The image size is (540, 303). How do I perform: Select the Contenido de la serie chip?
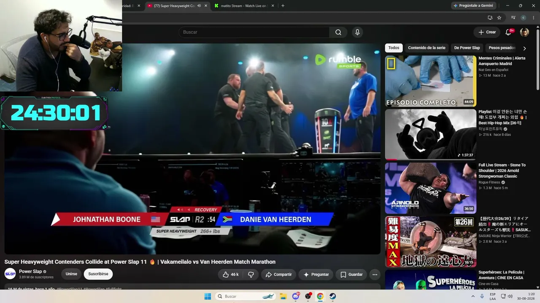point(427,48)
